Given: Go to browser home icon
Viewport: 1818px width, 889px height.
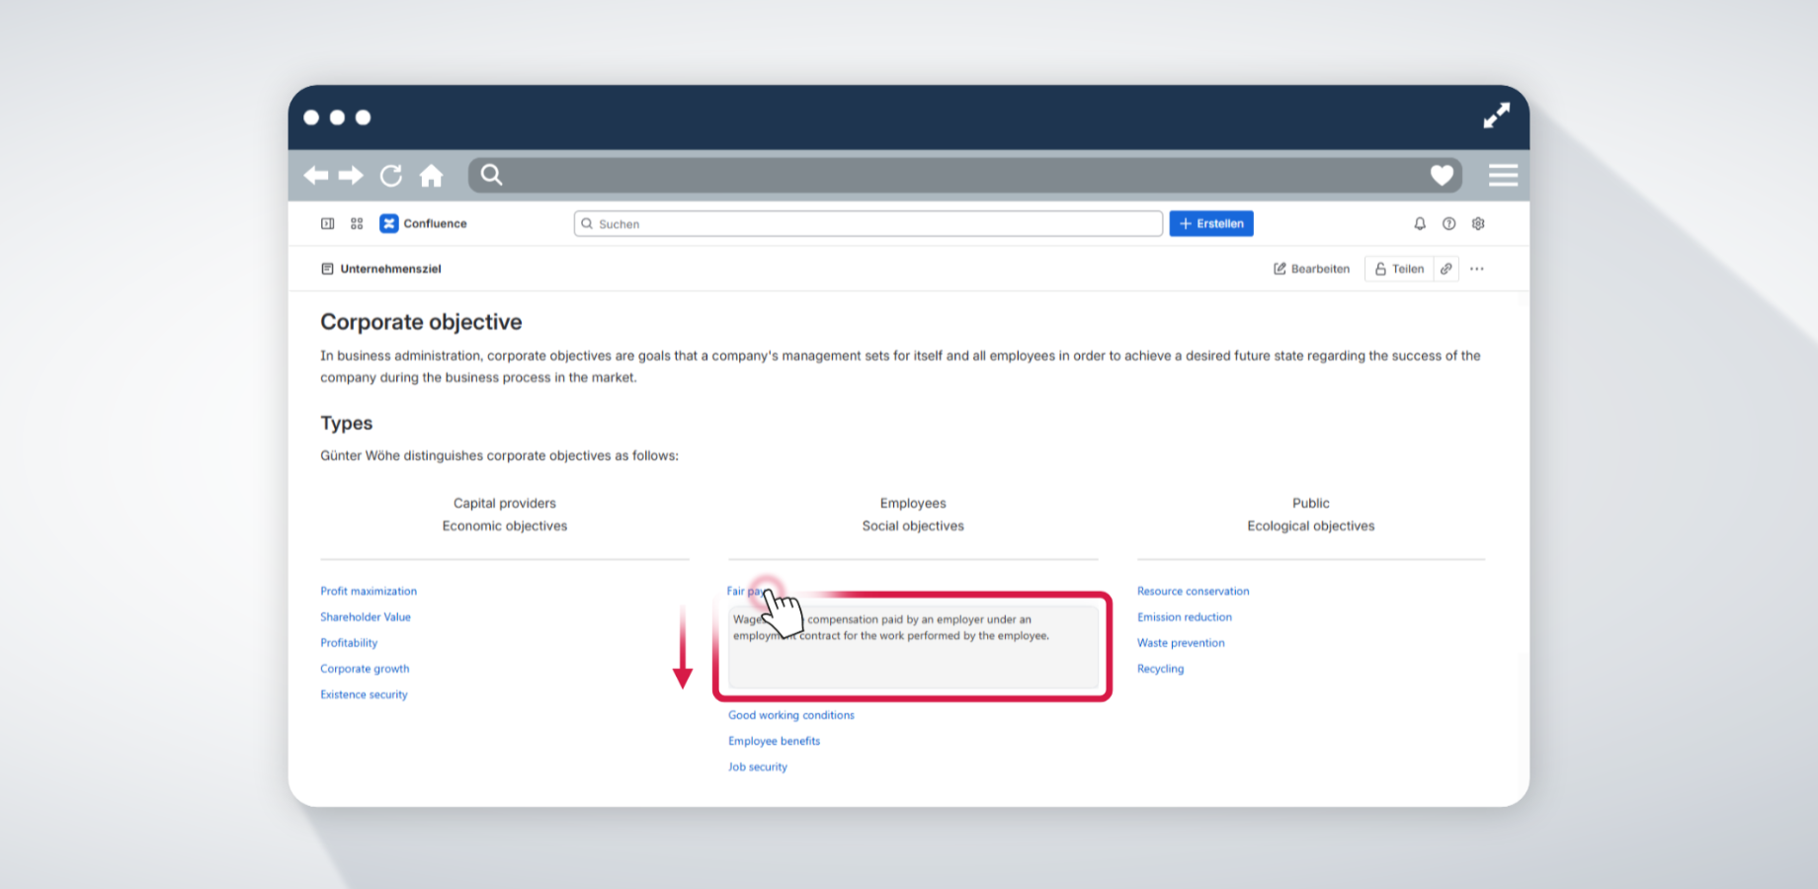Looking at the screenshot, I should (431, 176).
